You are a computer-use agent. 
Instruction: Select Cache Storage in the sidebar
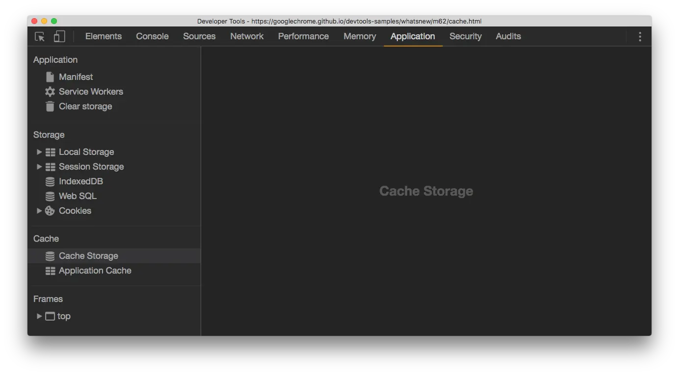pyautogui.click(x=88, y=256)
